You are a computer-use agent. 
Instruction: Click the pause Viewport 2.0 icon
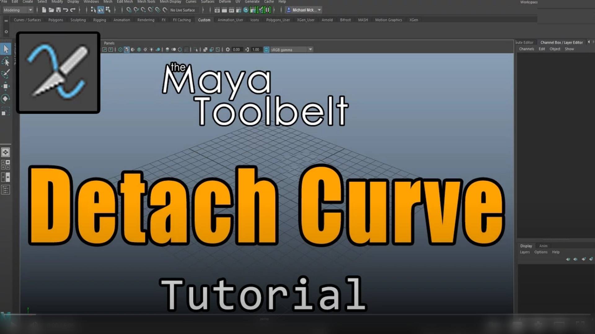[x=267, y=10]
